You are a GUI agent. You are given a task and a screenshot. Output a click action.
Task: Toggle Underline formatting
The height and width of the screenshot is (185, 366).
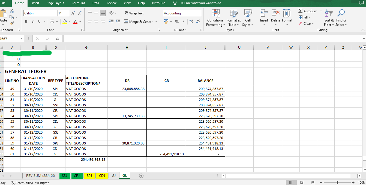39,21
